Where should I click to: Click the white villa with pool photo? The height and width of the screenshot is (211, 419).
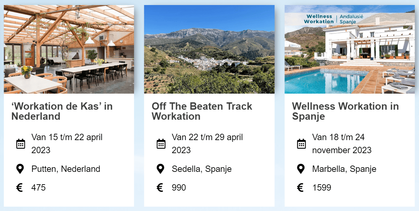[350, 49]
